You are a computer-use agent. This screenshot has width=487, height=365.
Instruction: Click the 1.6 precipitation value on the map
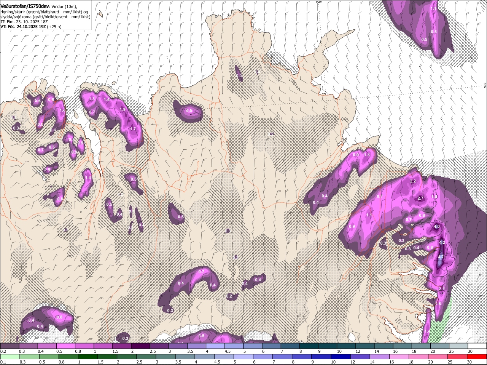pyautogui.click(x=438, y=304)
